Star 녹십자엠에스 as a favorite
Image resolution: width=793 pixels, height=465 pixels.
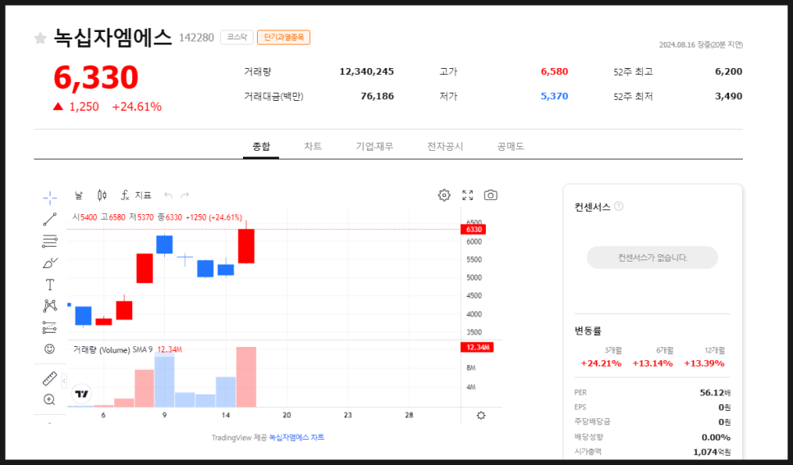[40, 38]
